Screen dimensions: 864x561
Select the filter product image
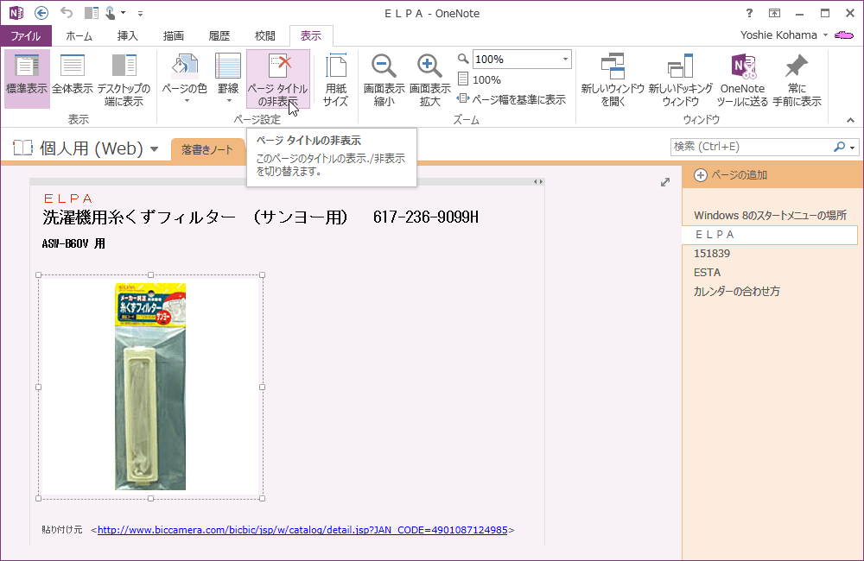tap(150, 387)
